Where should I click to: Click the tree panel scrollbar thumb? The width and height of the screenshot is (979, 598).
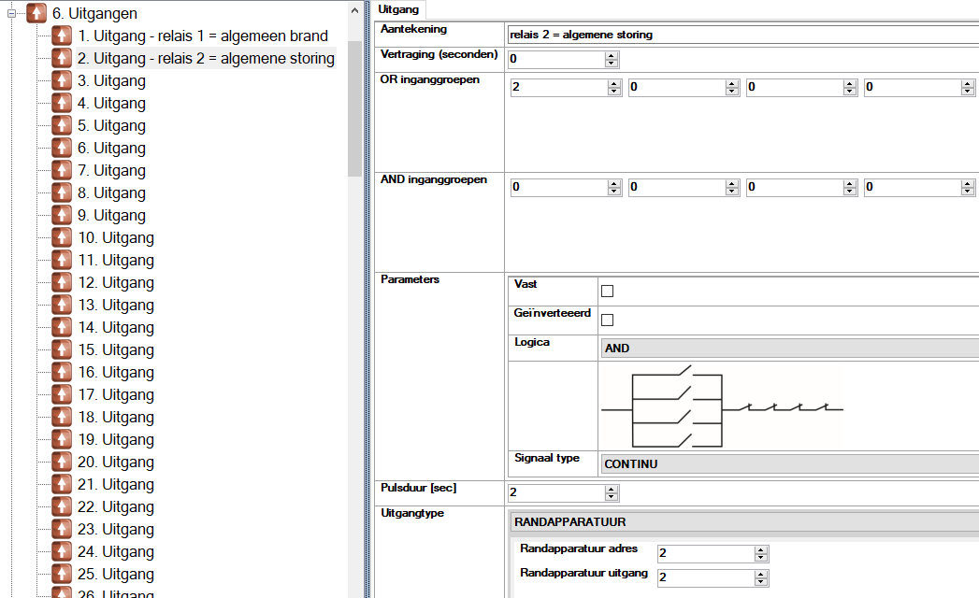pyautogui.click(x=354, y=108)
